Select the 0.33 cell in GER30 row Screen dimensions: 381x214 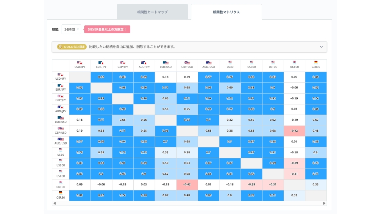294,195
